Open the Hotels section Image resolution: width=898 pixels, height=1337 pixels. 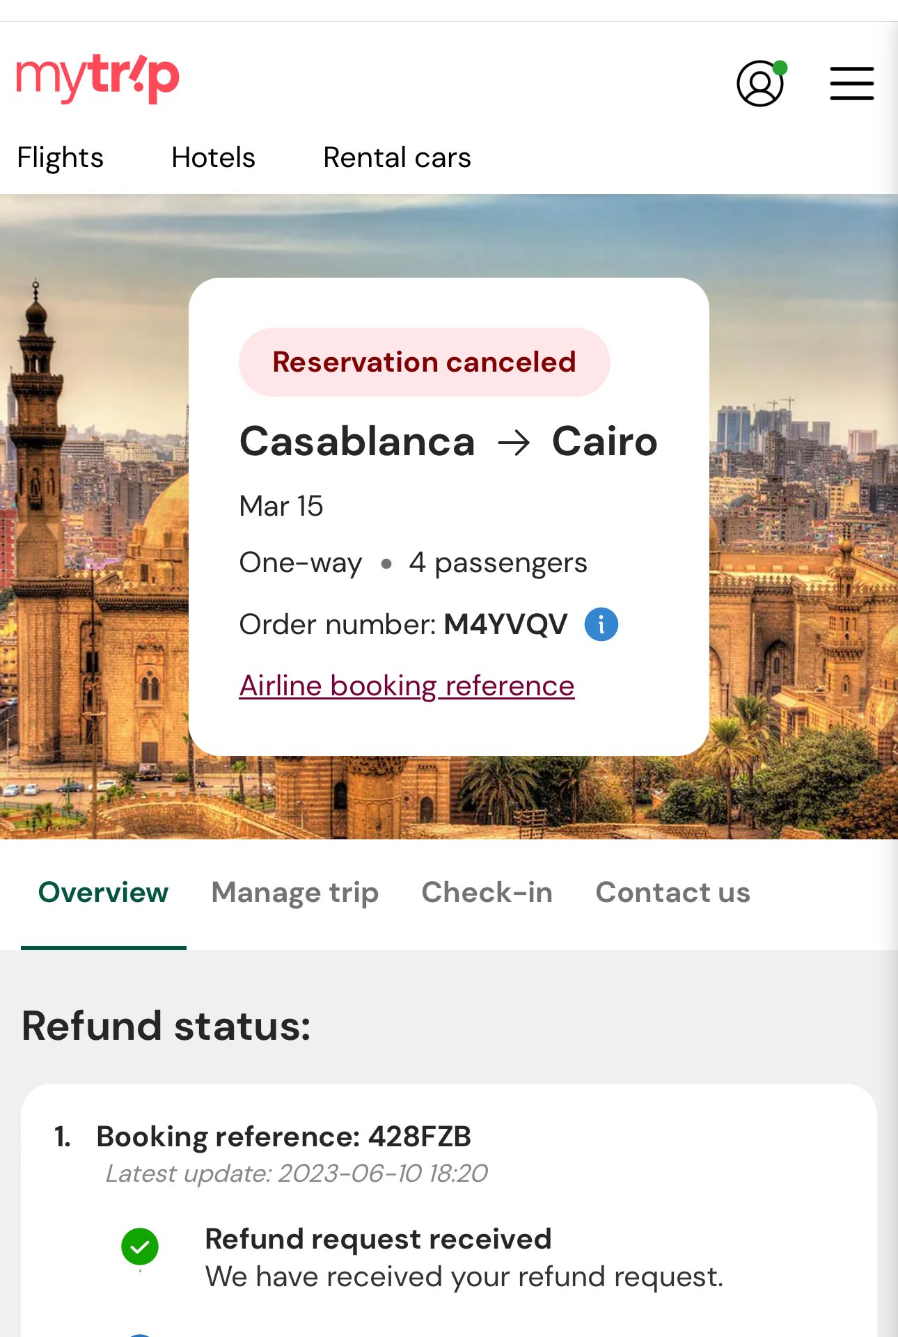(213, 158)
